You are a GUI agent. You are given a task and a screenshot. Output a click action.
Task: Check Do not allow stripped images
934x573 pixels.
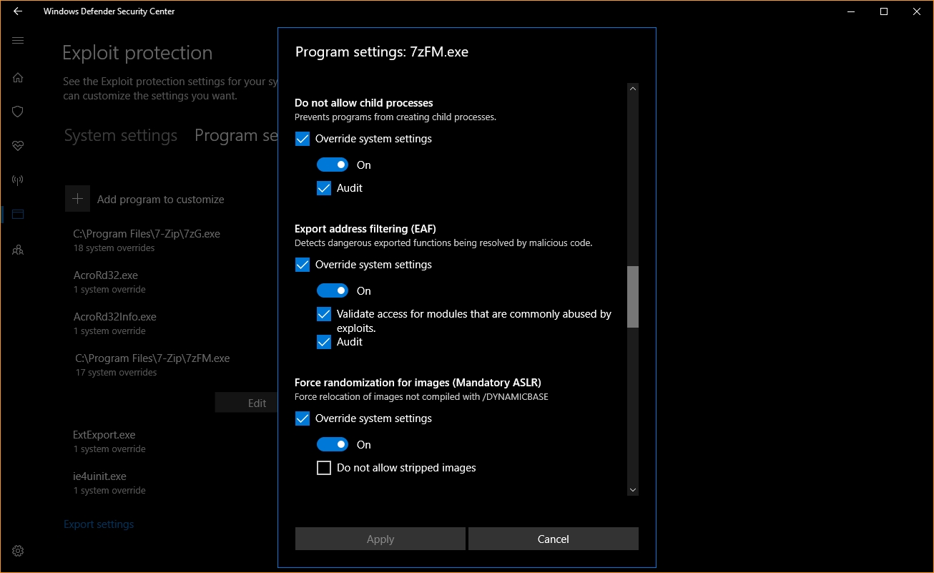(324, 468)
